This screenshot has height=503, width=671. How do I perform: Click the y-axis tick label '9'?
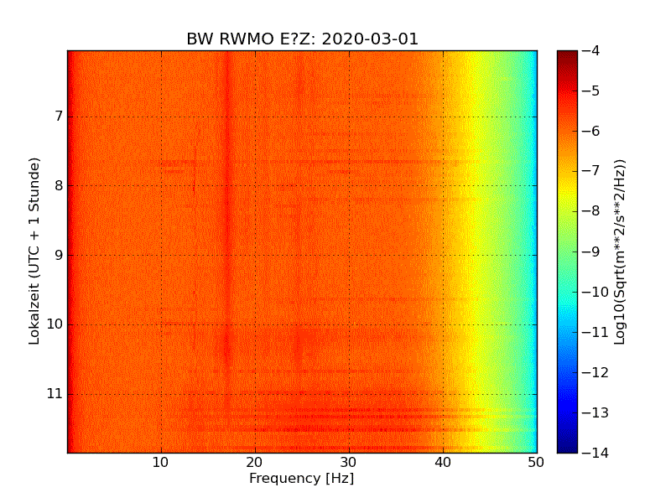[59, 255]
